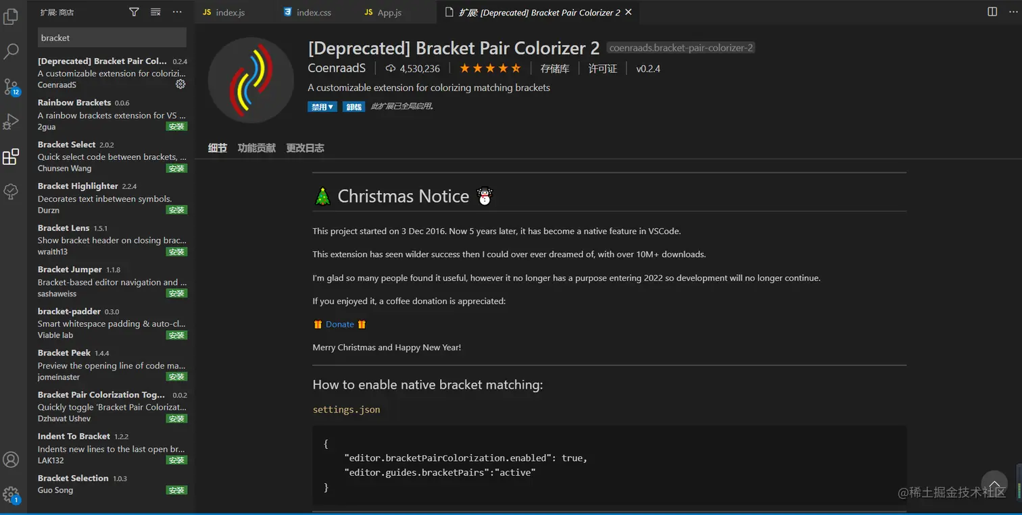Click the filter extensions funnel icon
The image size is (1022, 515).
(x=134, y=11)
